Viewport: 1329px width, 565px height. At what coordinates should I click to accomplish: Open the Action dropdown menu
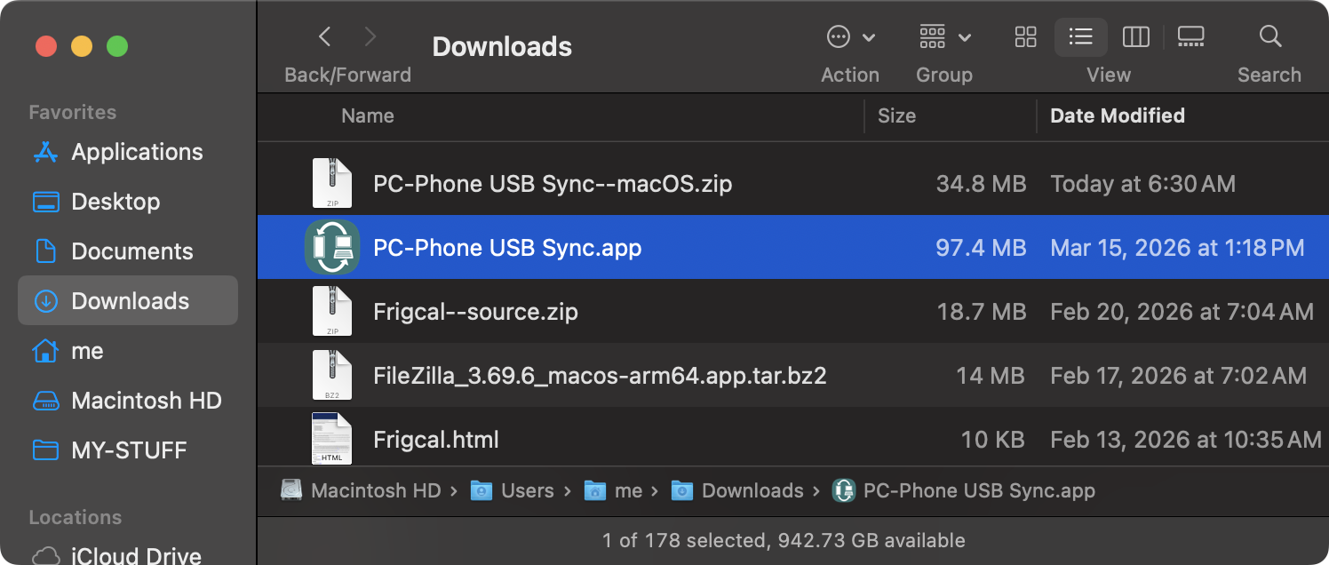click(850, 37)
